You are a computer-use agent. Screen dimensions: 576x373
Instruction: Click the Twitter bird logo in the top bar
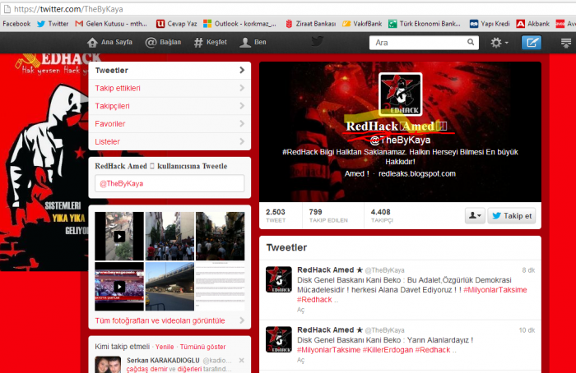click(x=318, y=42)
